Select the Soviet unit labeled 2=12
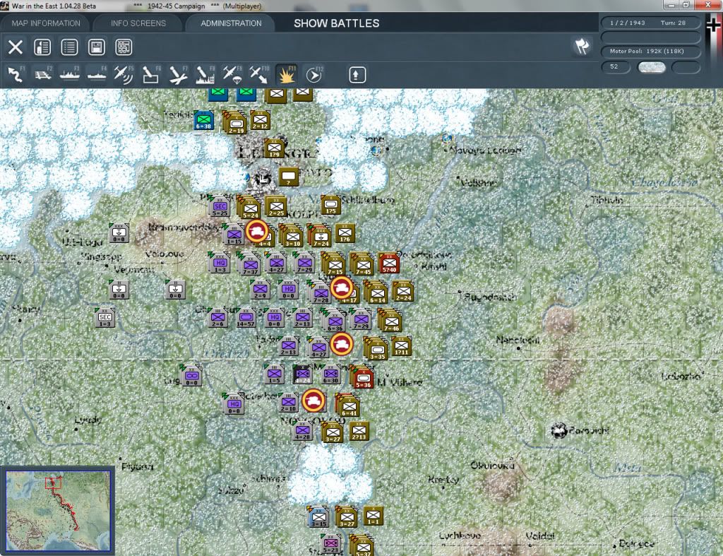Screen dimensions: 723x556 (260, 120)
